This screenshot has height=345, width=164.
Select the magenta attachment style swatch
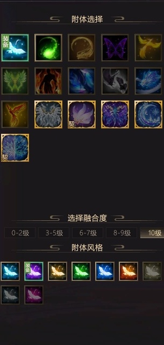tap(34, 295)
